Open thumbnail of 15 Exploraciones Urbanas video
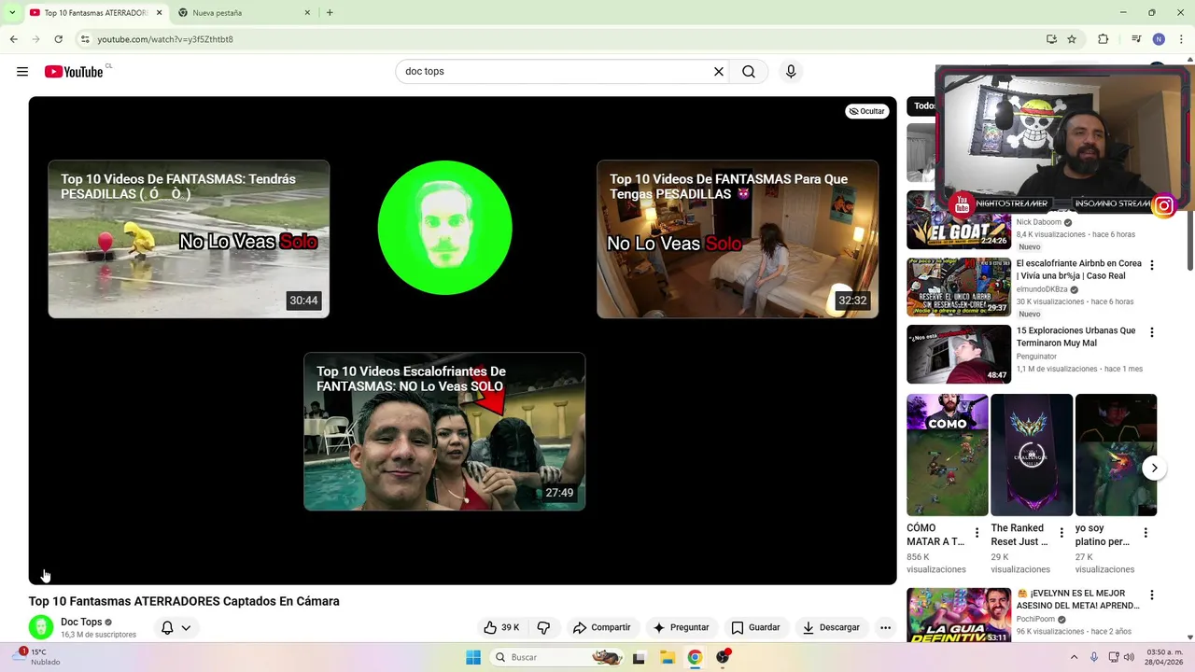 pyautogui.click(x=959, y=355)
